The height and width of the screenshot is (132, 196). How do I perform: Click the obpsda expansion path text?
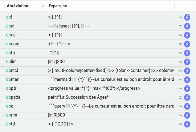[x=78, y=97]
